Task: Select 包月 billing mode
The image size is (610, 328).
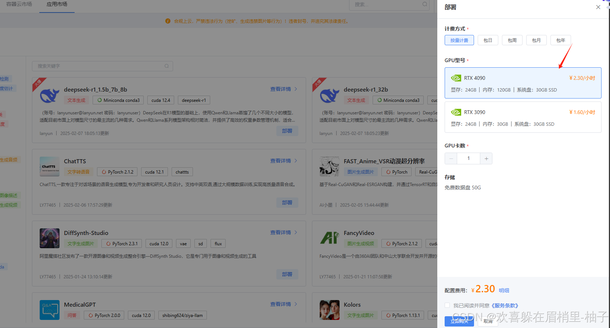Action: [x=537, y=40]
